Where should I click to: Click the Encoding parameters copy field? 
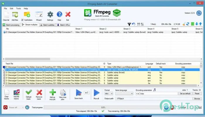(159, 94)
